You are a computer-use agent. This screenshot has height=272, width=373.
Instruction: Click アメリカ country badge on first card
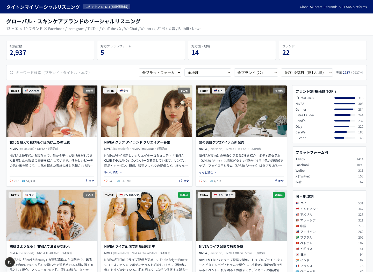[x=32, y=91]
